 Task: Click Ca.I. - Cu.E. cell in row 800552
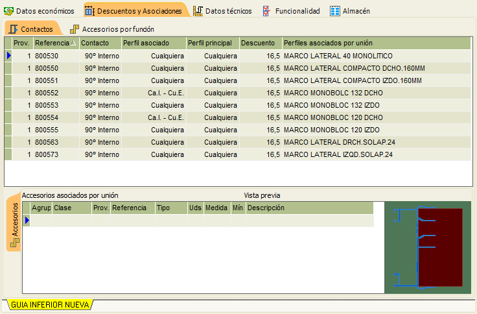(154, 93)
